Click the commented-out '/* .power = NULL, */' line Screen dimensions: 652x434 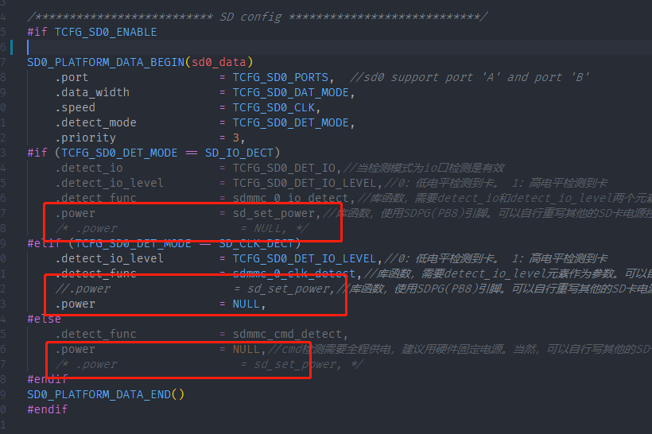(182, 228)
